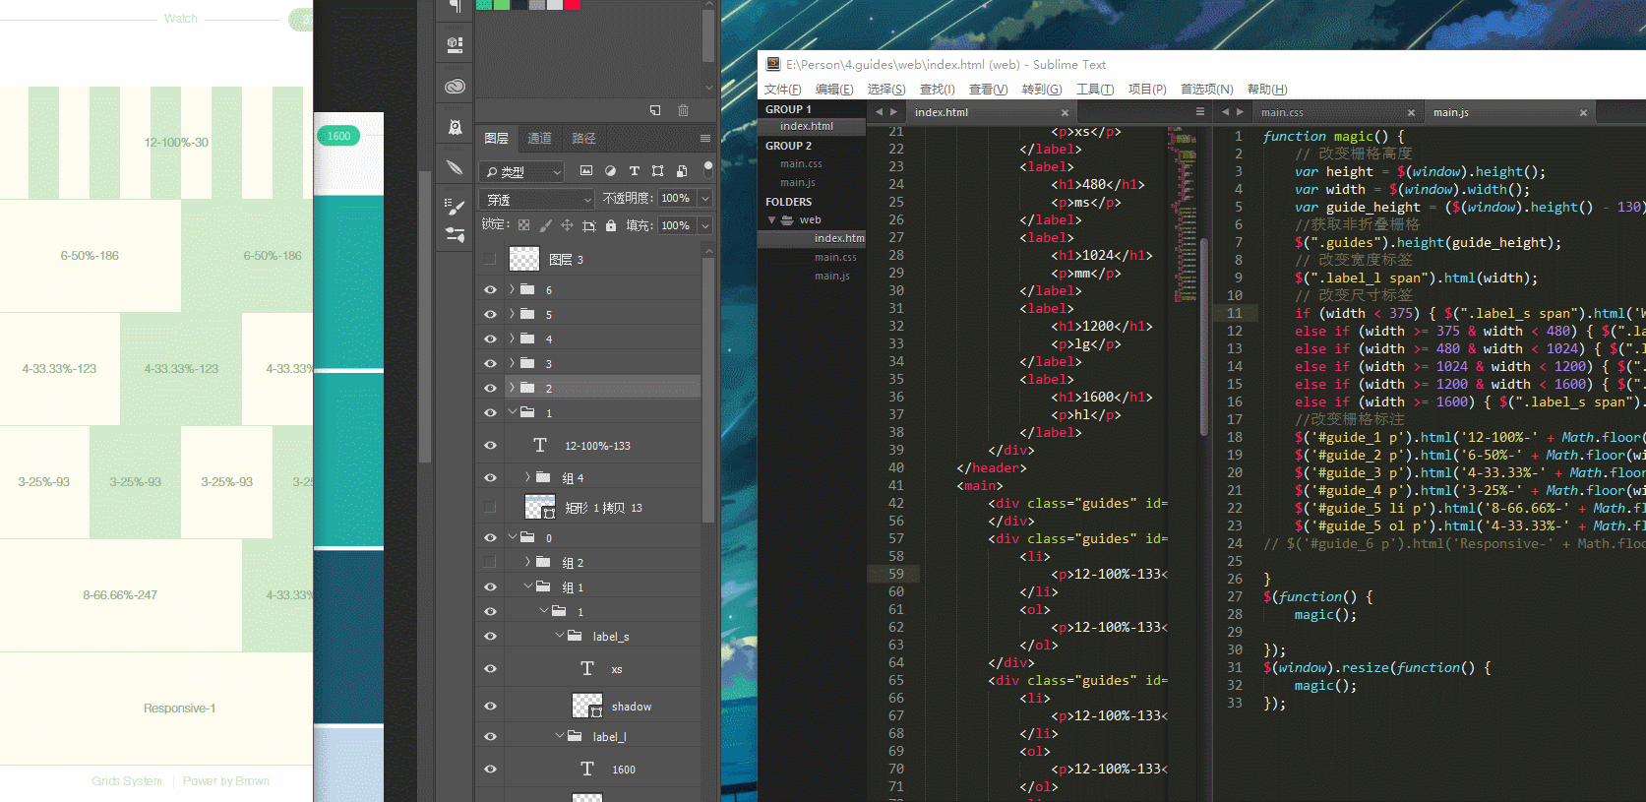Lock image pixels brush icon

click(x=546, y=225)
